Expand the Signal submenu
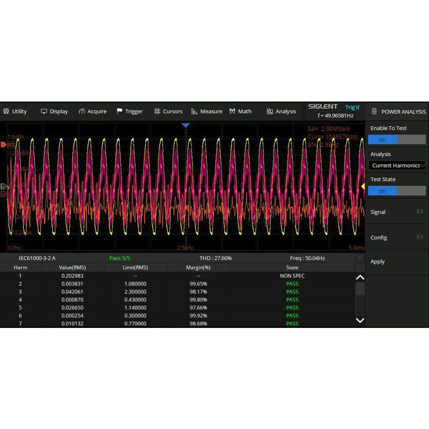Screen dimensions: 429x429 (x=419, y=211)
